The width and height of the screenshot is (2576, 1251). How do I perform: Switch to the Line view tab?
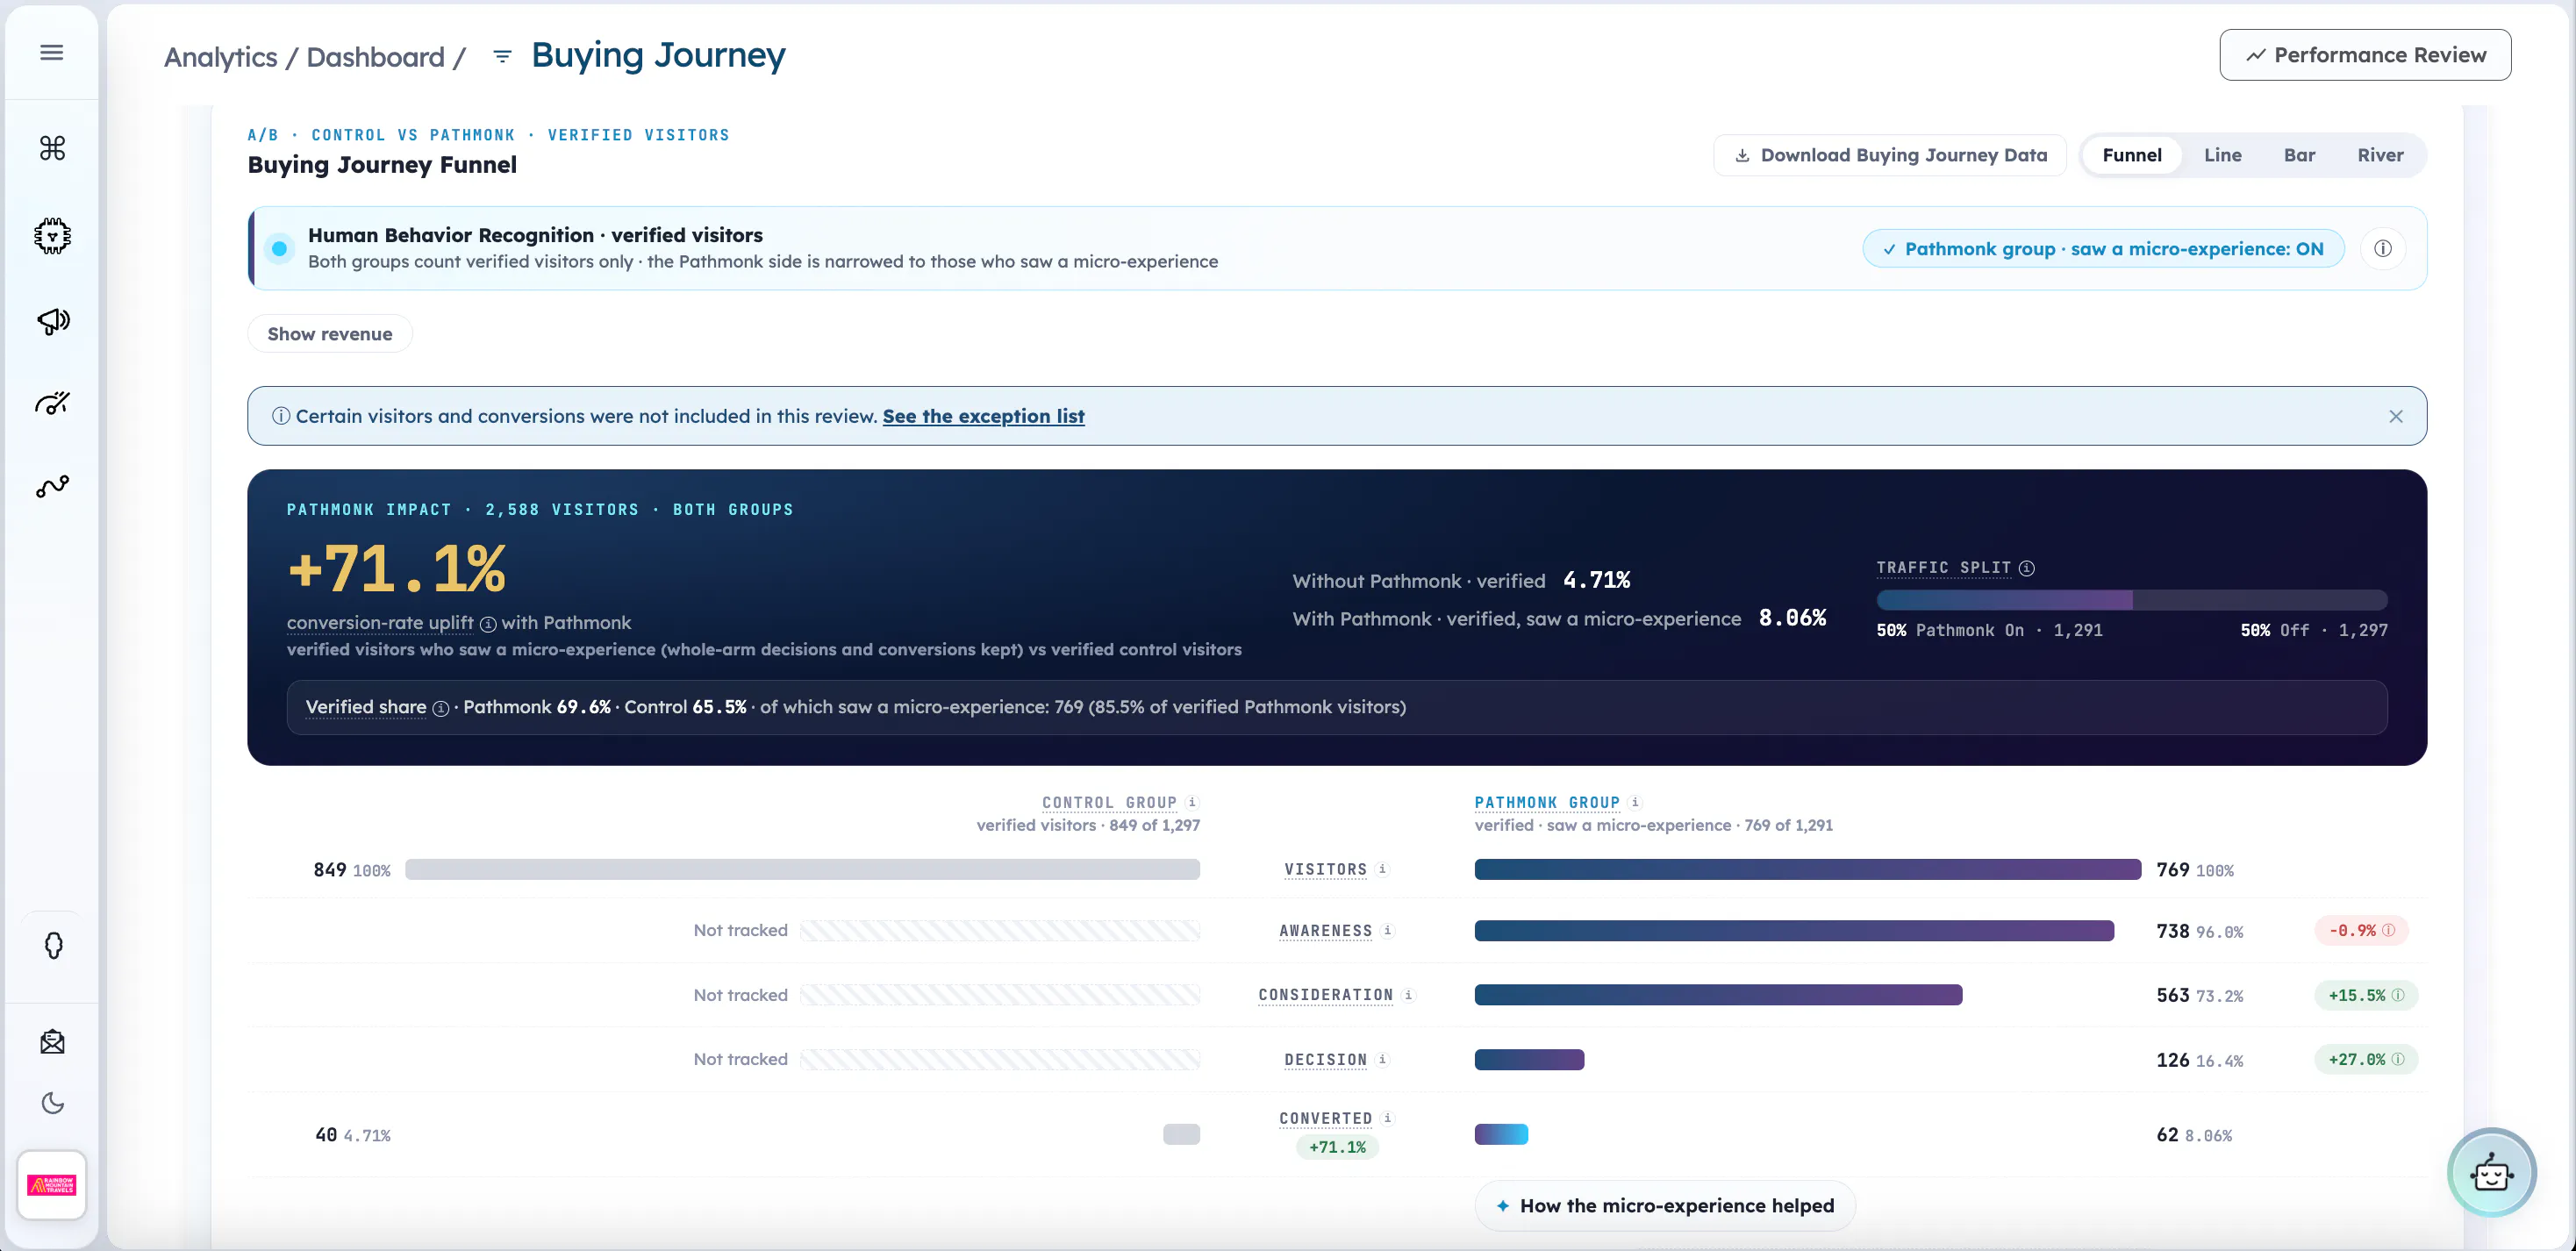(2222, 155)
